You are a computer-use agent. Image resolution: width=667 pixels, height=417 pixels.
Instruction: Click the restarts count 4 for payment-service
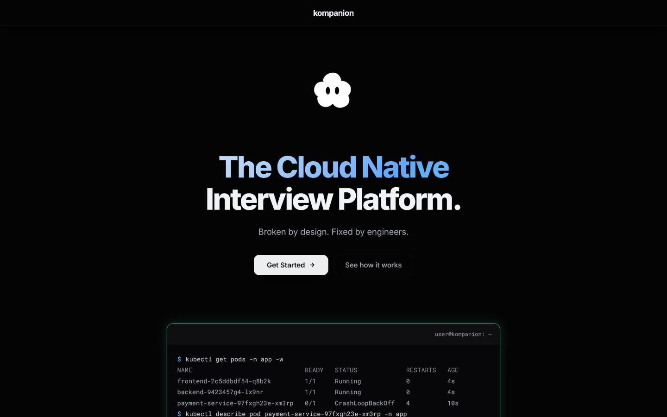[x=408, y=403]
